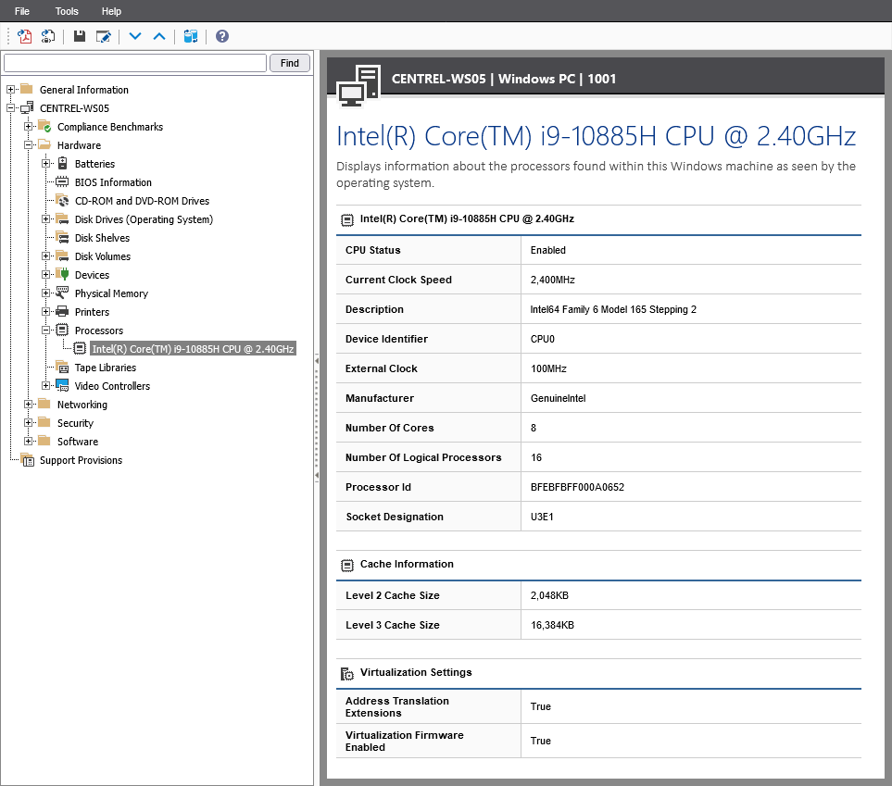Select the Intel i9-10885H processor tree item
Viewport: 892px width, 786px height.
click(x=193, y=349)
